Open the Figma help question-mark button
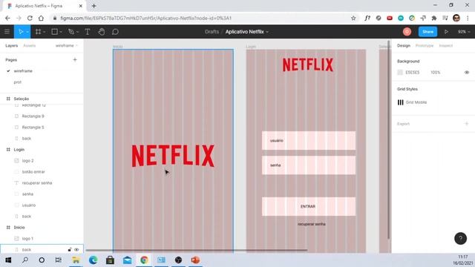475x267 pixels. tap(460, 238)
